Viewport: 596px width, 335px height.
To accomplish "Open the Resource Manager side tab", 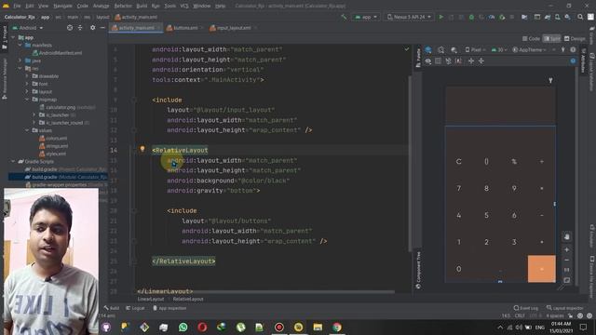I will 5,78.
